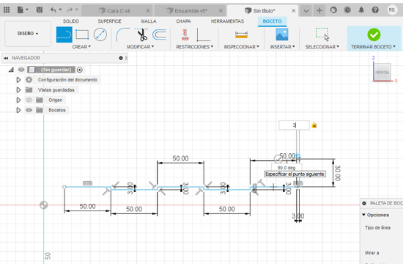Open the MODIFICAR dropdown
Screen dimensions: 406x264
pos(140,47)
